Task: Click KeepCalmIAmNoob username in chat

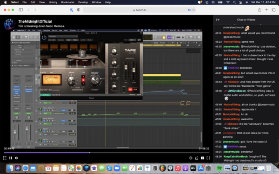Action: (x=236, y=157)
